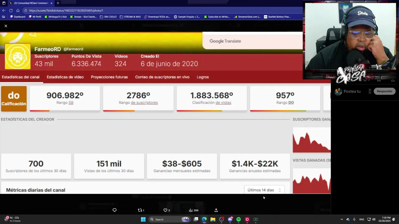Viewport: 399px width, 224px height.
Task: Click the 700 subscribers last 30 days card
Action: pyautogui.click(x=36, y=166)
